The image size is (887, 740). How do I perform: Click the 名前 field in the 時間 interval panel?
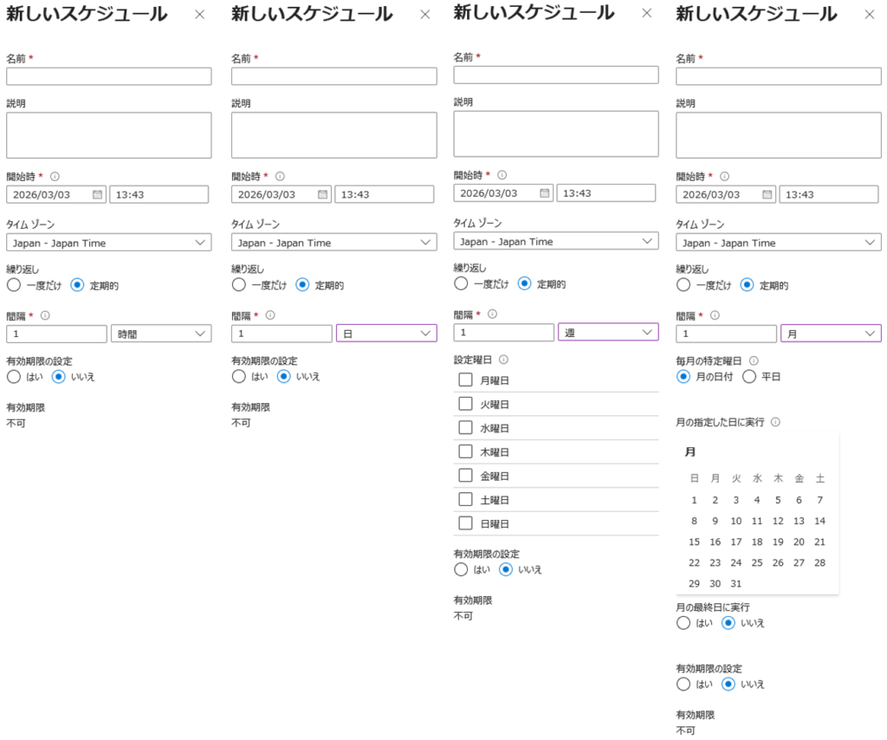pyautogui.click(x=108, y=76)
